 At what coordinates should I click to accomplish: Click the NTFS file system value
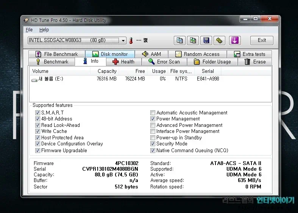pos(181,79)
